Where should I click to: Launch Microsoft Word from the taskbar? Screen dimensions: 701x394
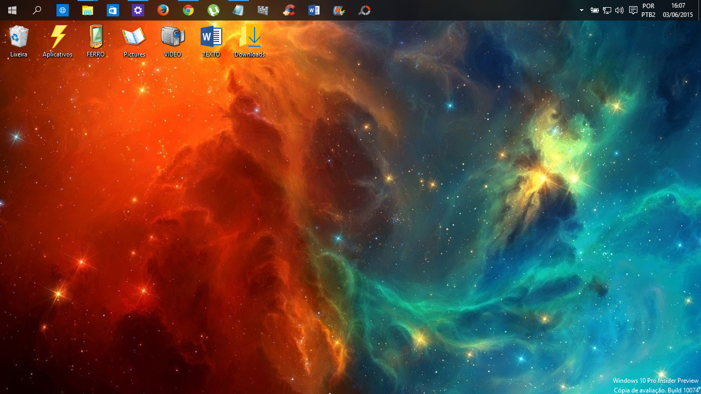pyautogui.click(x=314, y=10)
